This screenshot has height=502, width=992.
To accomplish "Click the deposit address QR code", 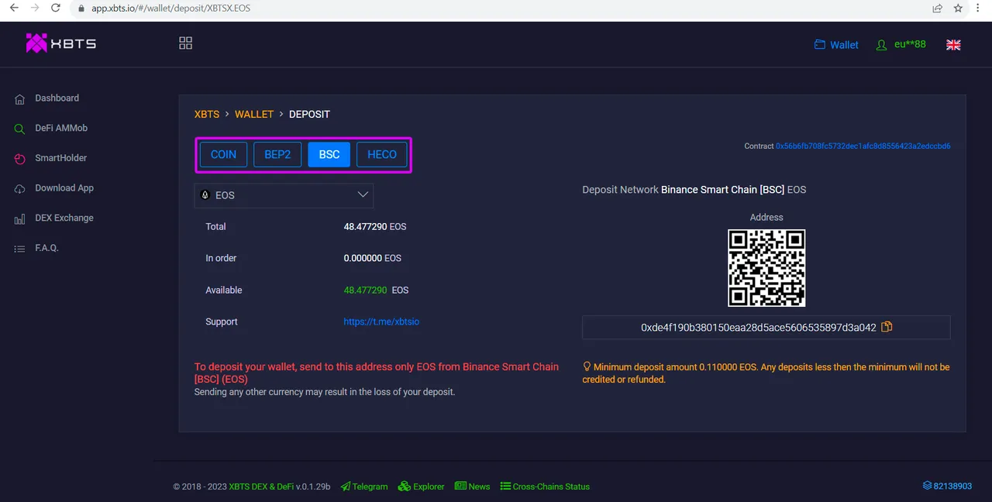I will click(x=766, y=268).
